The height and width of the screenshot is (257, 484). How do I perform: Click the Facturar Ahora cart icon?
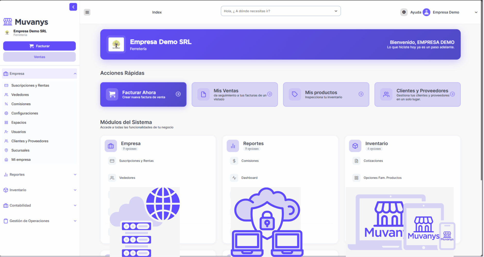(x=112, y=94)
